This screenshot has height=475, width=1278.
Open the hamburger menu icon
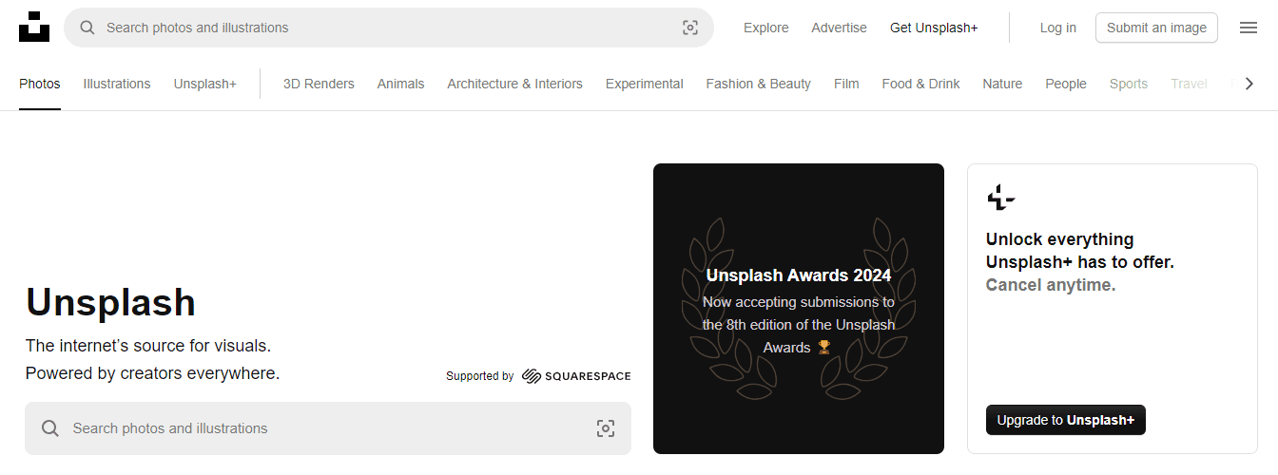pyautogui.click(x=1249, y=28)
